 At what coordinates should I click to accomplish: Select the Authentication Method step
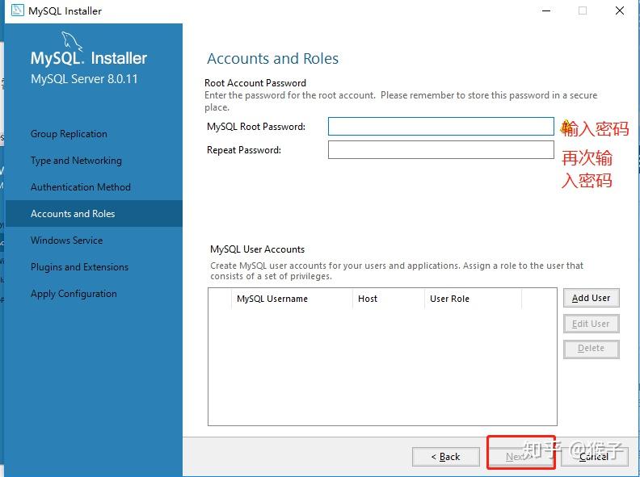(x=80, y=187)
